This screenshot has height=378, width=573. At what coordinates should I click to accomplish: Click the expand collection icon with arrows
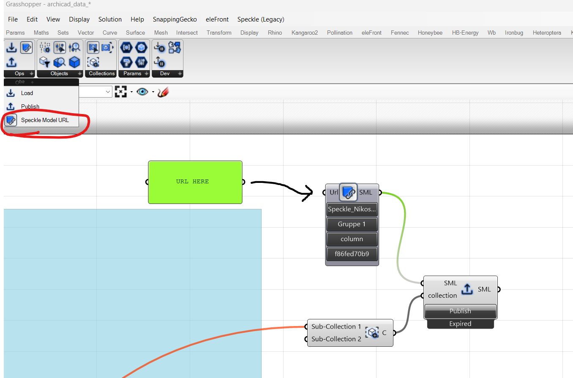point(108,48)
